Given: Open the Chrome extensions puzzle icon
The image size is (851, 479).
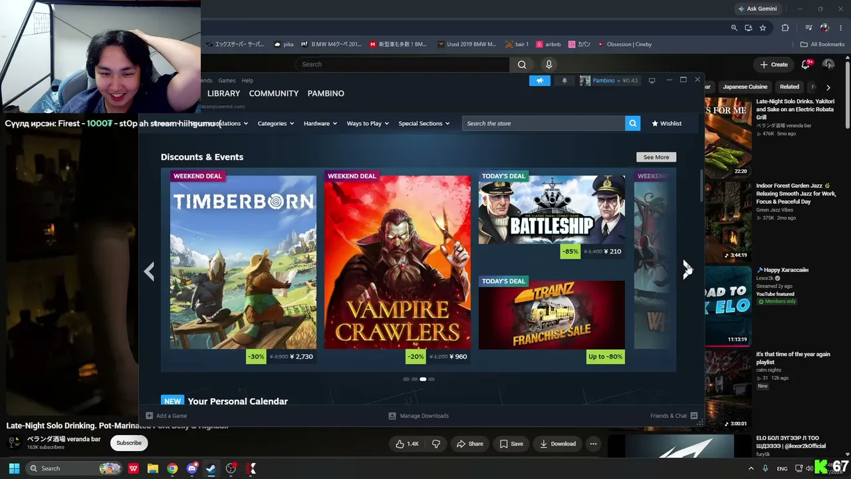Looking at the screenshot, I should (785, 28).
